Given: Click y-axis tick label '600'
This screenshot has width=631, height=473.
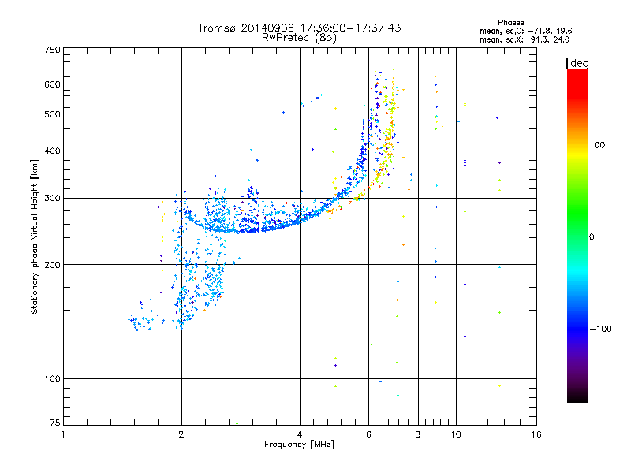Looking at the screenshot, I should tap(52, 84).
